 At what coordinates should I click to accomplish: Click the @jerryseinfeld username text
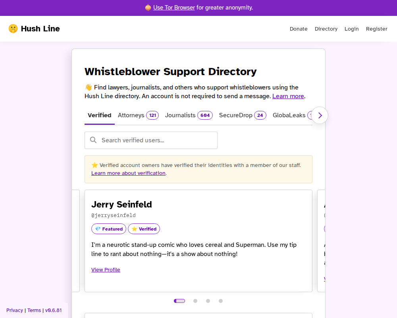[114, 215]
